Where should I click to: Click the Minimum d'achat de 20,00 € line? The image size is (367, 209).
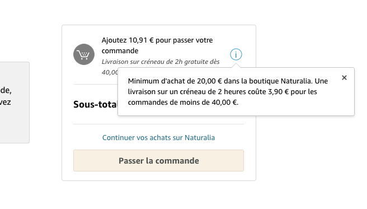tap(228, 81)
